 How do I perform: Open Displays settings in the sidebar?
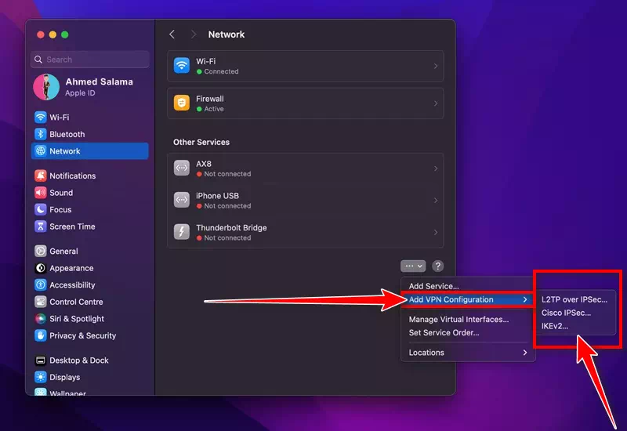click(89, 377)
